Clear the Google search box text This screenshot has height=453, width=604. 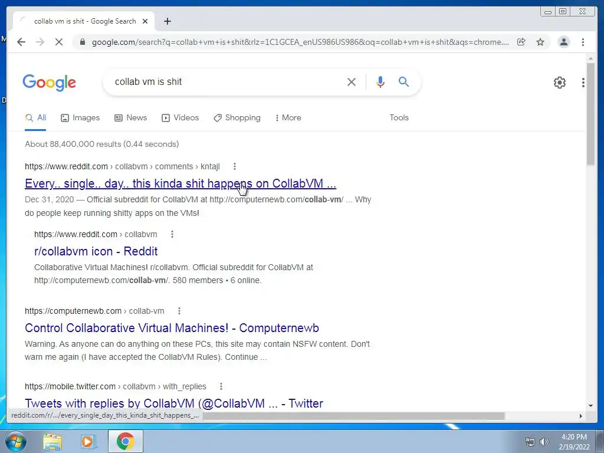coord(352,81)
